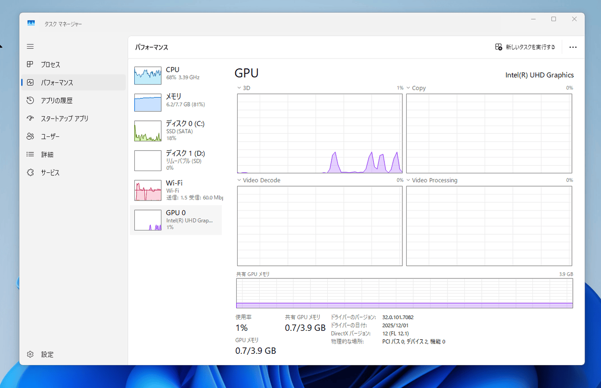Select the CPU performance thumbnail

pos(176,75)
